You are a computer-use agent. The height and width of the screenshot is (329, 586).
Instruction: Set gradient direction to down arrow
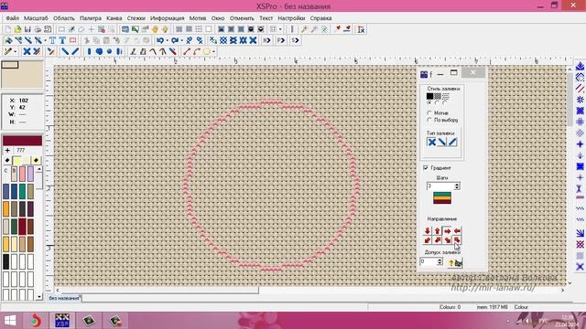tap(428, 231)
